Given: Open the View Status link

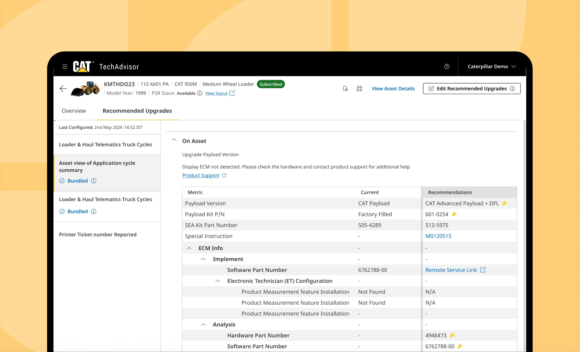Looking at the screenshot, I should 217,93.
